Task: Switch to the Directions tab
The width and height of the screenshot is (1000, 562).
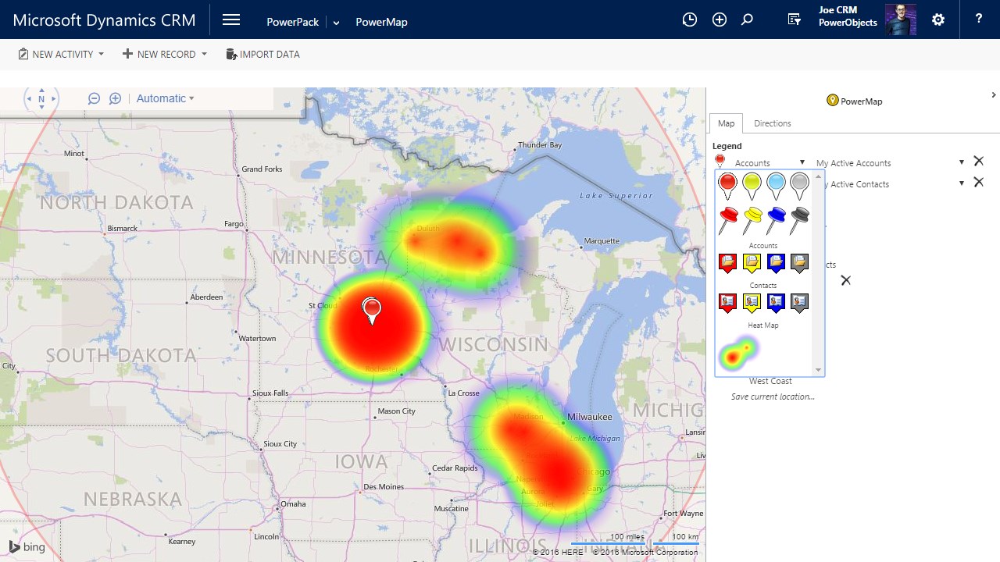Action: (773, 123)
